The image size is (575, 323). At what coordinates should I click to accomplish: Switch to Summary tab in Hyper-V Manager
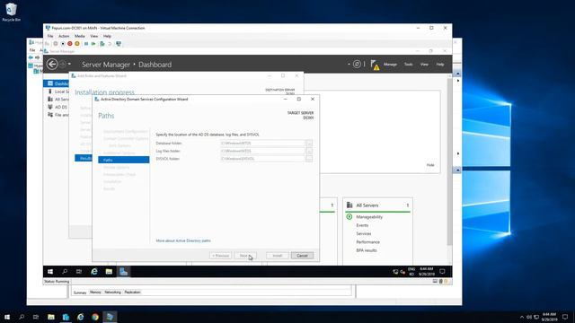tap(80, 292)
